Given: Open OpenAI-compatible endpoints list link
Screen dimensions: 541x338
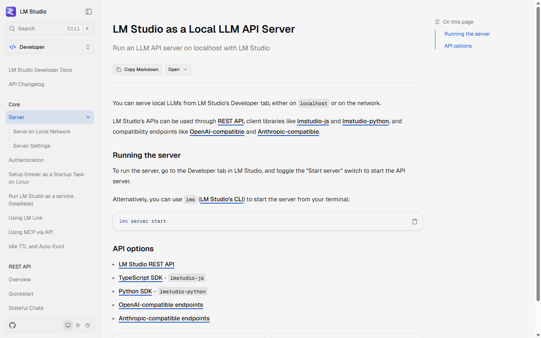Looking at the screenshot, I should click(161, 305).
